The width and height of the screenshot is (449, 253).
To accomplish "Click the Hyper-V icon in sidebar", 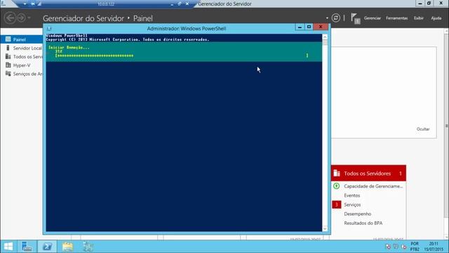I will click(8, 65).
